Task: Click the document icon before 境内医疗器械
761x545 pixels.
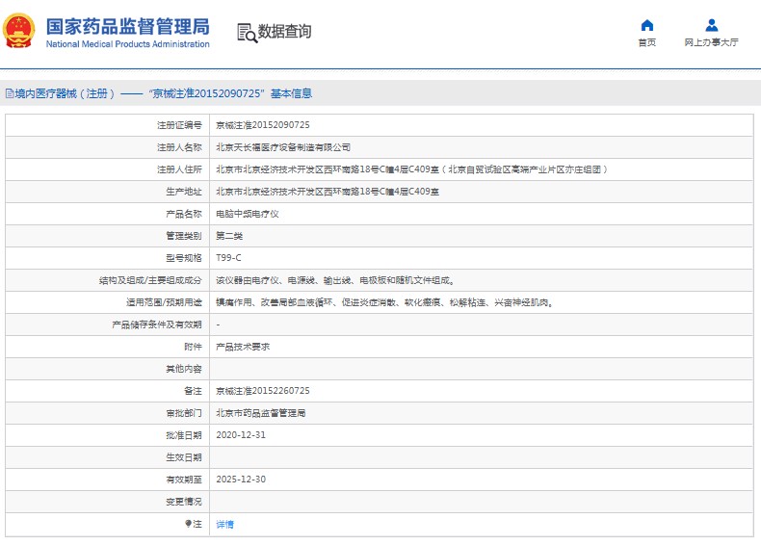Action: pos(10,93)
